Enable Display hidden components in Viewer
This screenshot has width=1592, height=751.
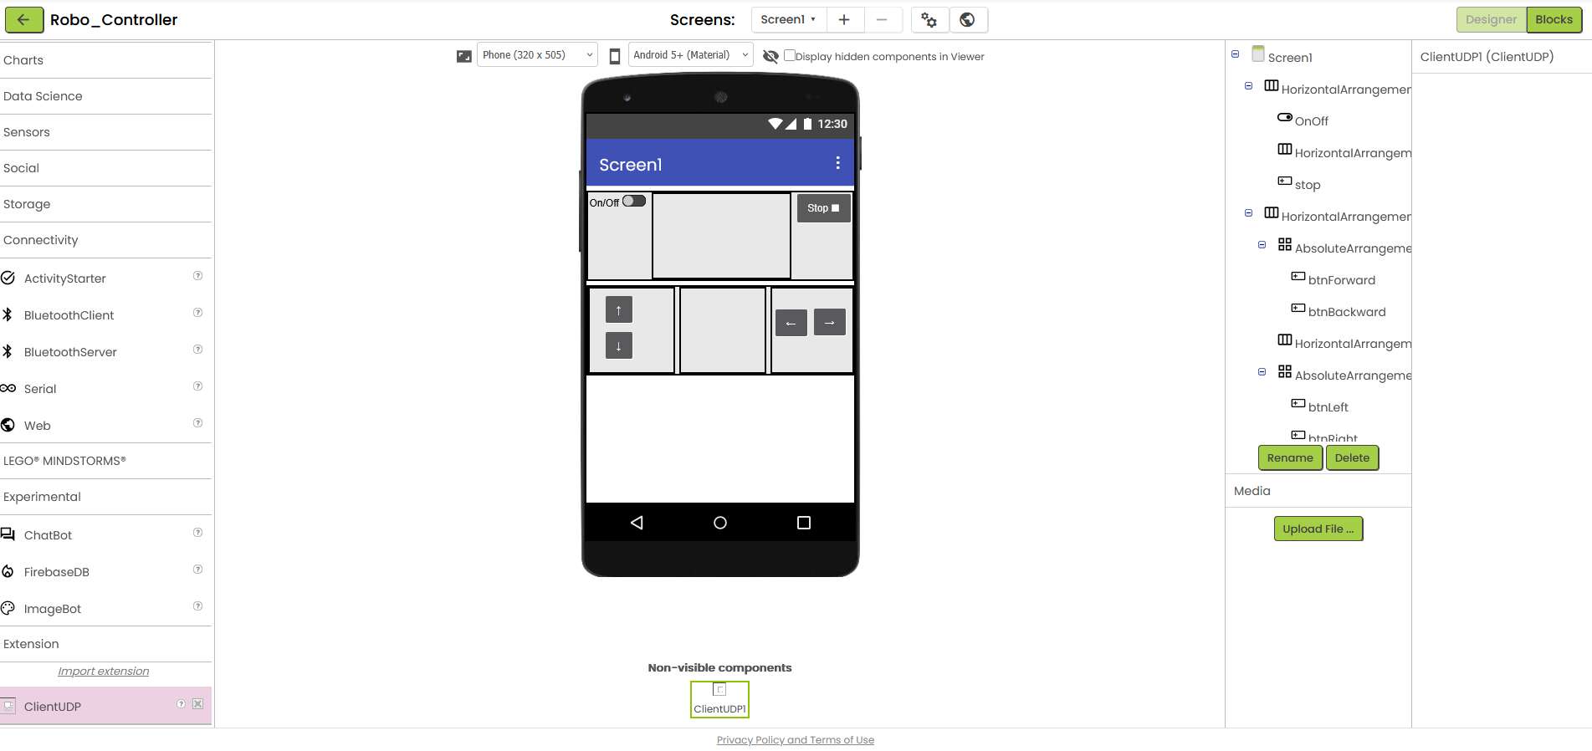point(789,56)
